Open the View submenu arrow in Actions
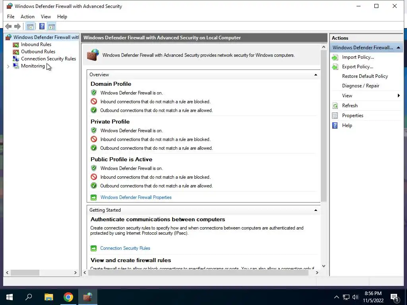 point(399,96)
